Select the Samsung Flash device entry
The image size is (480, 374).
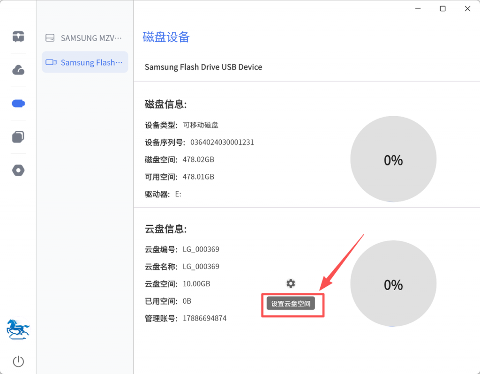[85, 62]
